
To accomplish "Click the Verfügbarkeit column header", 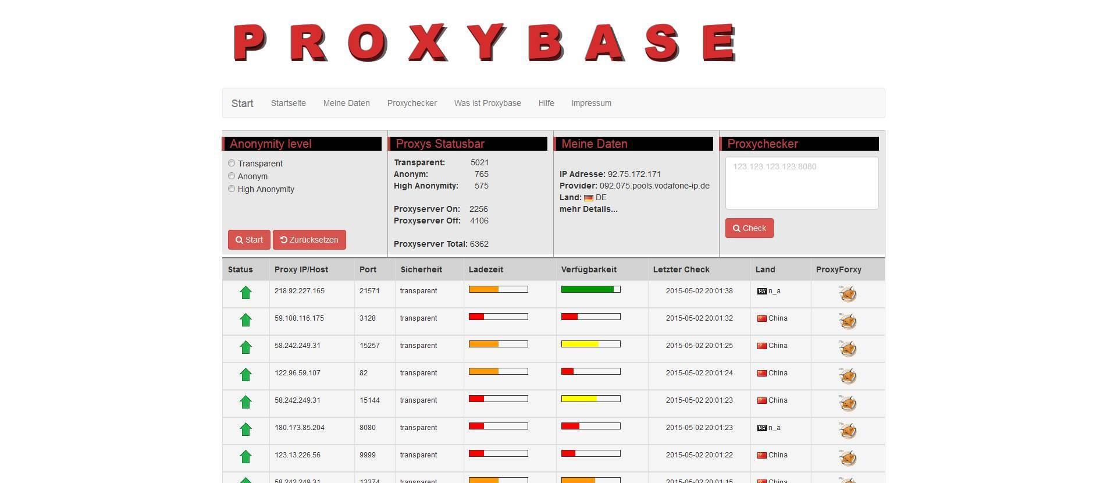I will pos(589,269).
